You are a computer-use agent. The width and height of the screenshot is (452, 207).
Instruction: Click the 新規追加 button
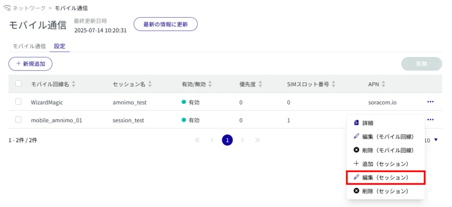30,64
